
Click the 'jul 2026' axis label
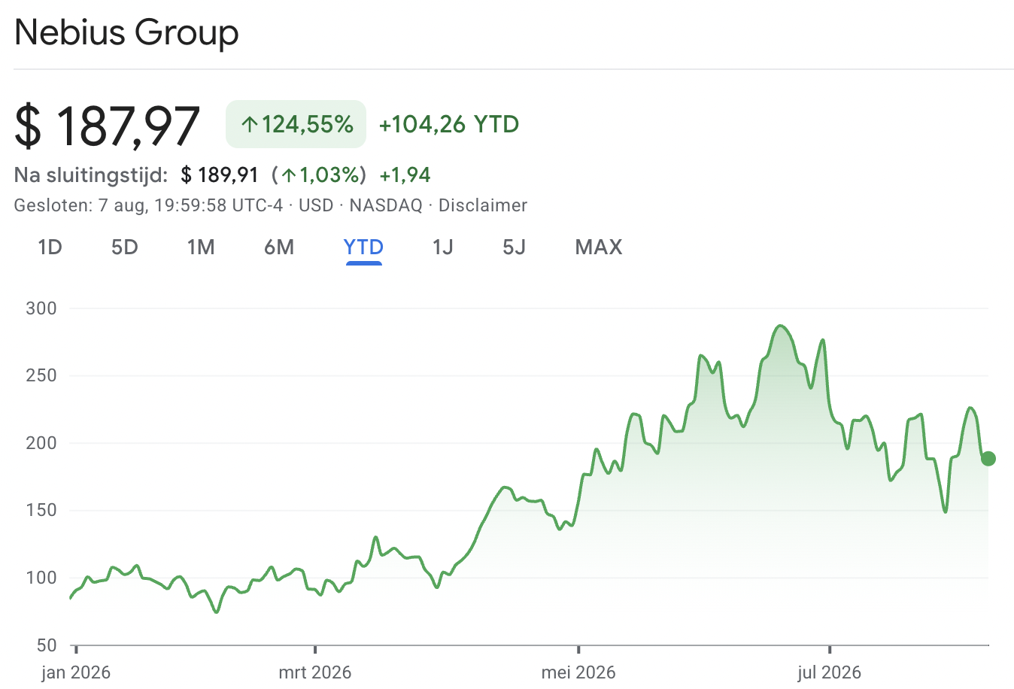pyautogui.click(x=830, y=672)
